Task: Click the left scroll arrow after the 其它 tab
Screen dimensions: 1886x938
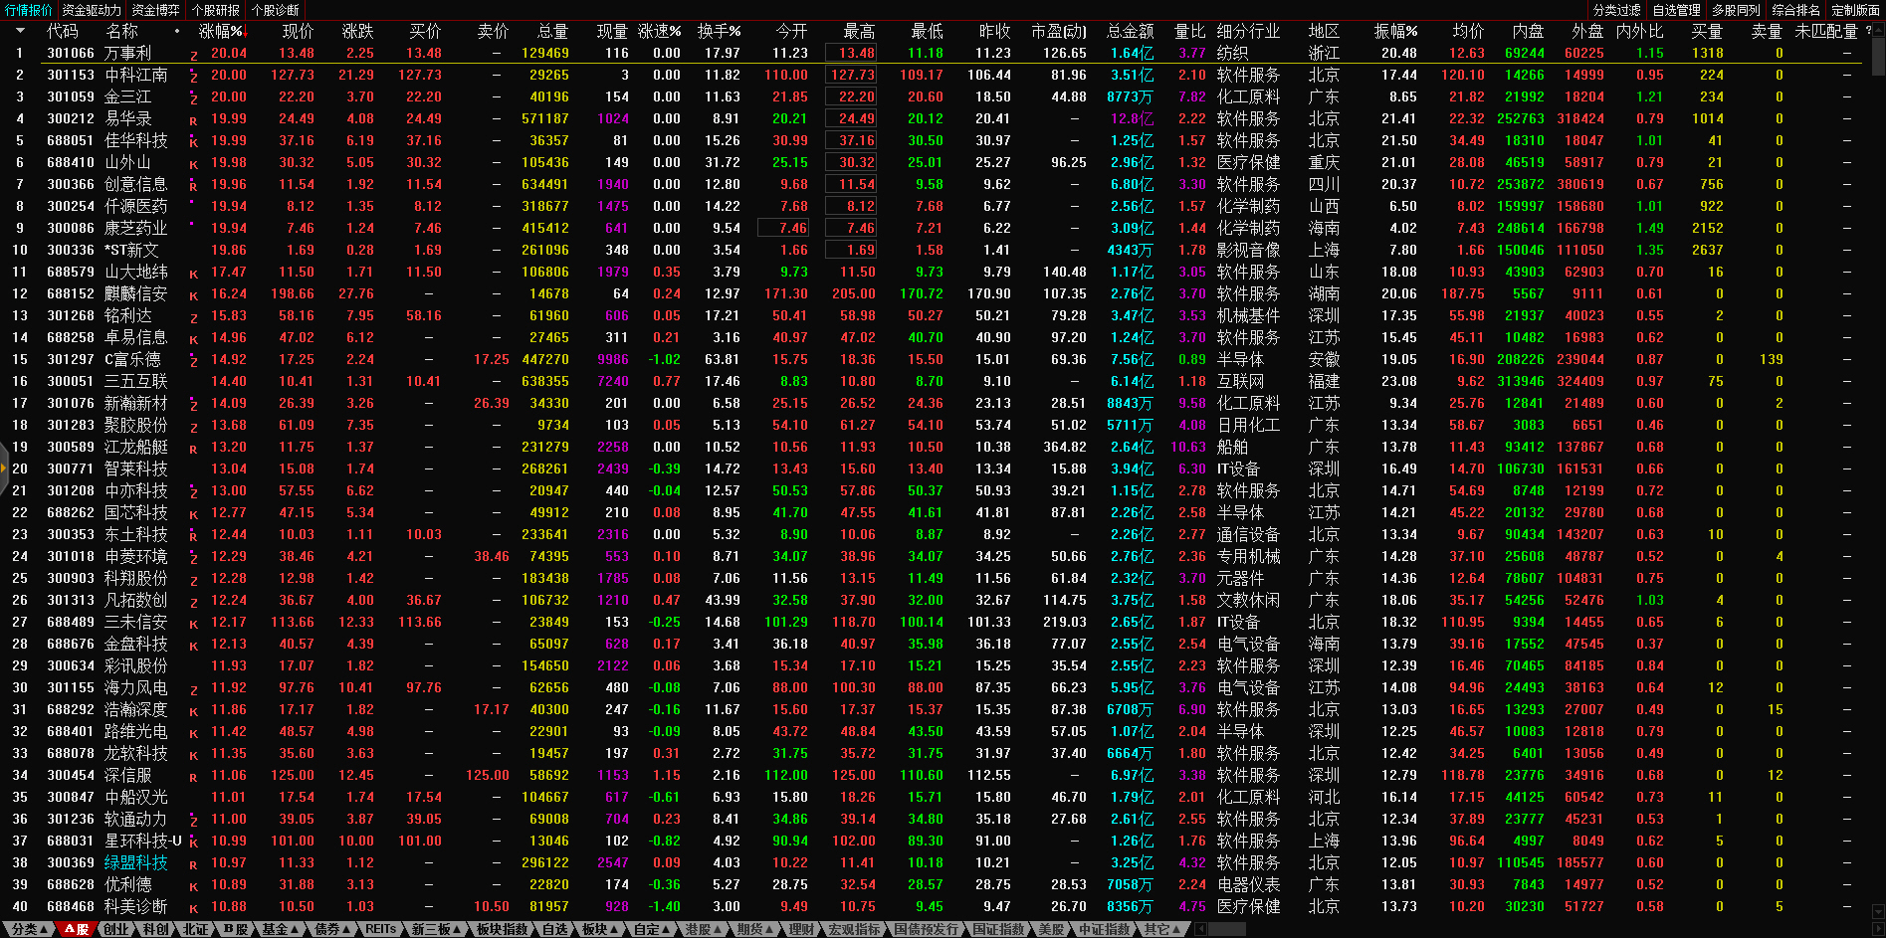Action: [1200, 929]
